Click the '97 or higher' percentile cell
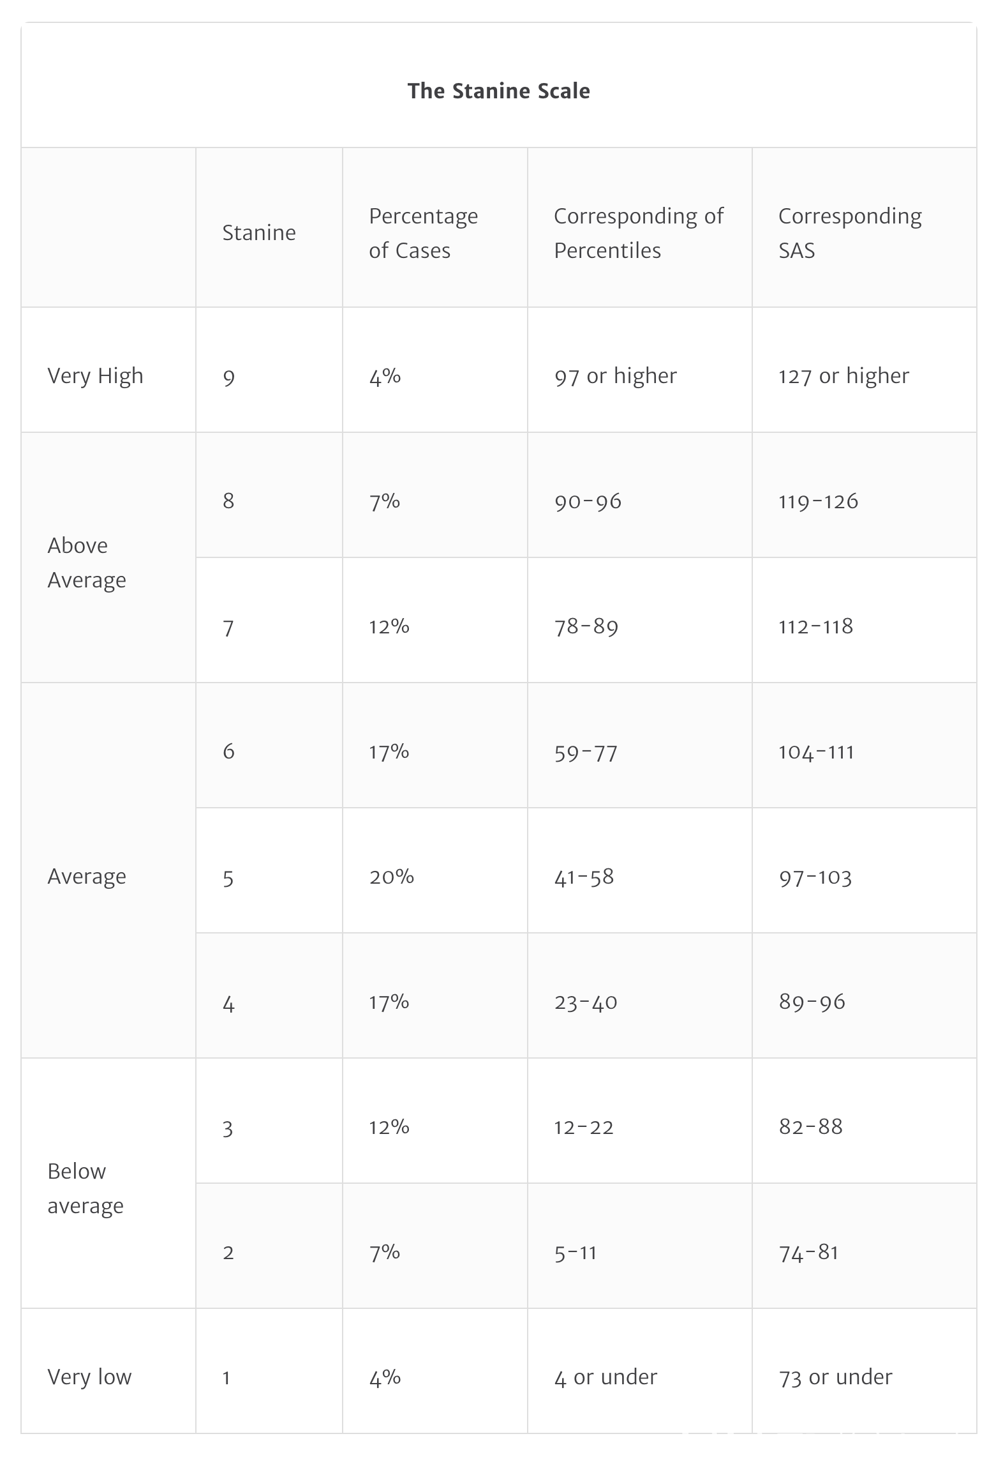This screenshot has height=1466, width=1003. 615,375
